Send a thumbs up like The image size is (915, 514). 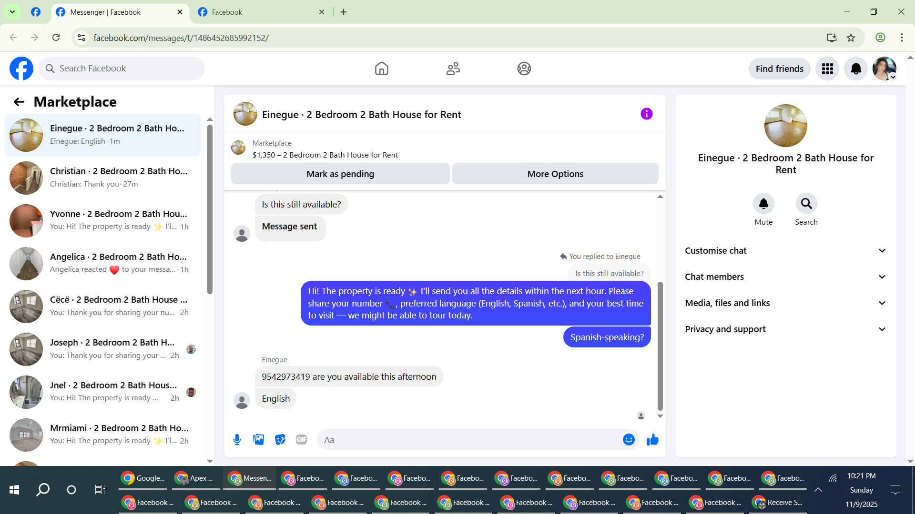(652, 440)
